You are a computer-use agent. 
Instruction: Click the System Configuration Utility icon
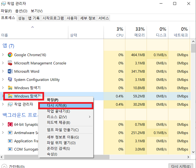(x=10, y=80)
